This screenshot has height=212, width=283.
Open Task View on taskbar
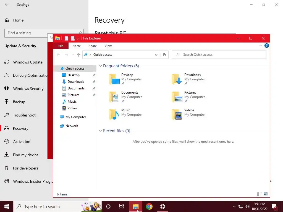coord(122,206)
